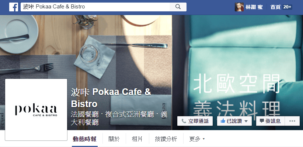Expand the 已說讚 dropdown arrow
This screenshot has width=303, height=147.
coord(246,121)
